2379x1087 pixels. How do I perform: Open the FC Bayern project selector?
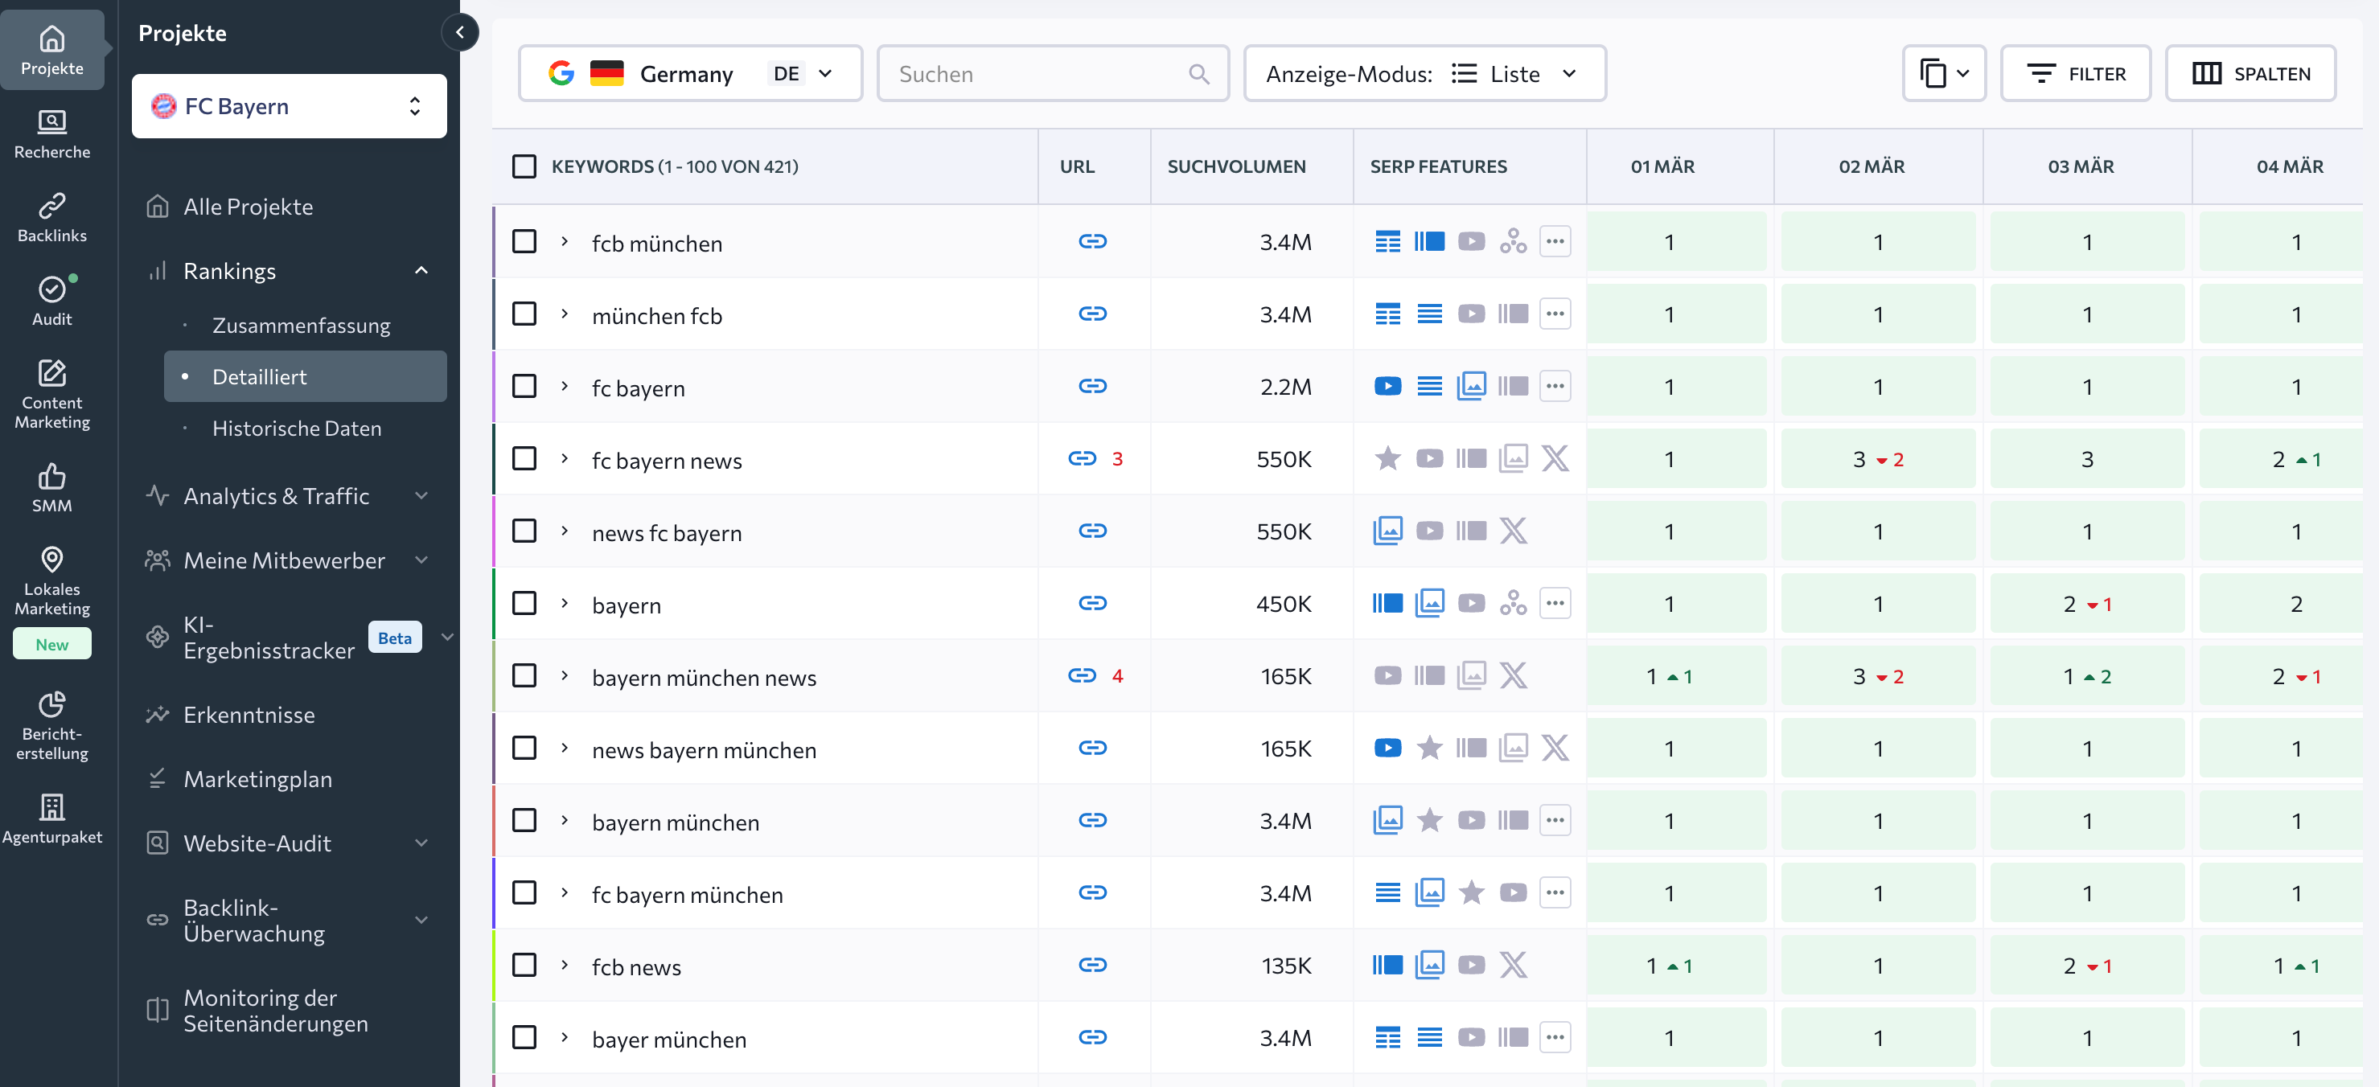pos(289,106)
